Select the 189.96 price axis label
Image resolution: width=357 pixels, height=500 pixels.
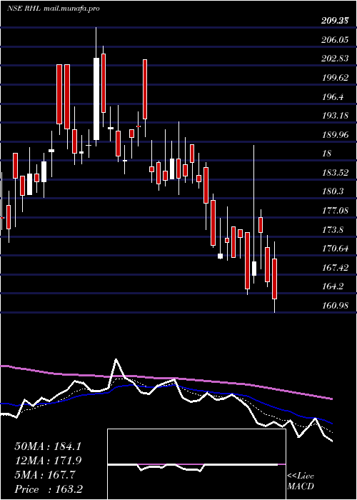click(335, 134)
